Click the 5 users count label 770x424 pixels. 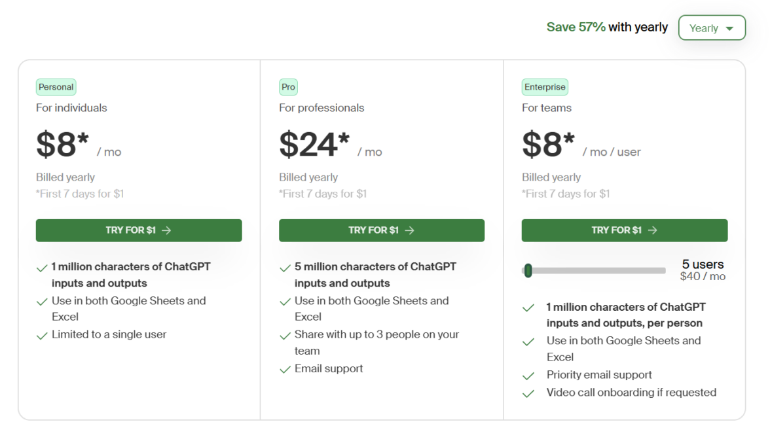703,264
